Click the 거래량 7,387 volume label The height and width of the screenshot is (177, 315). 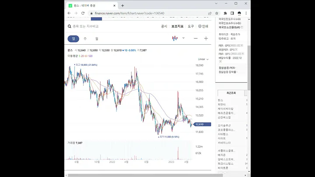tap(75, 143)
